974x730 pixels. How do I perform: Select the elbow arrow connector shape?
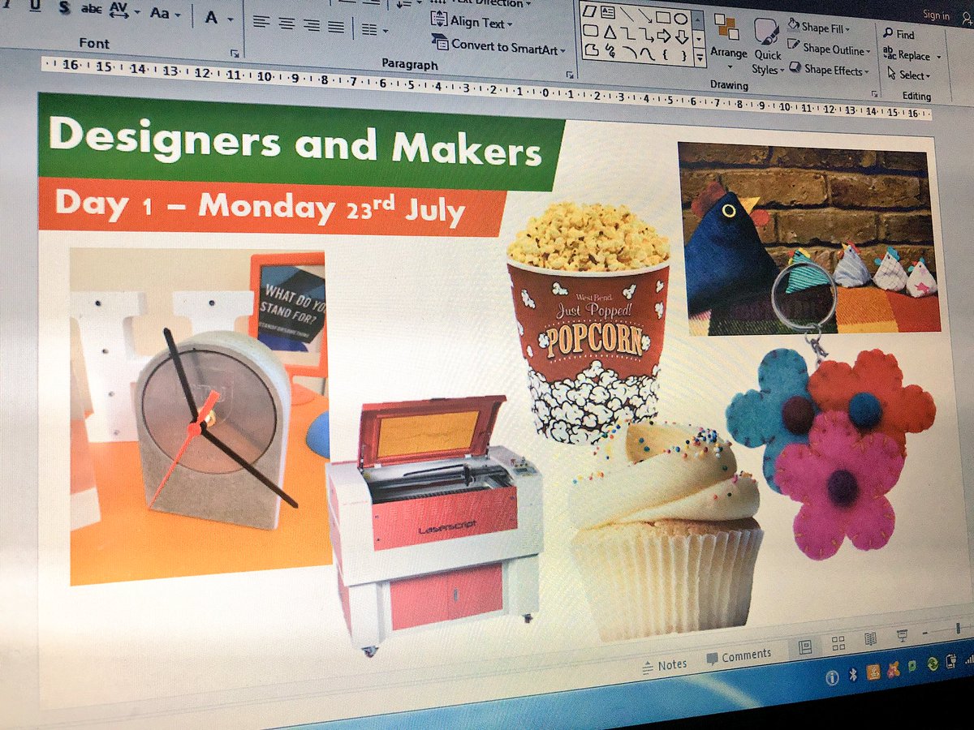tap(646, 35)
